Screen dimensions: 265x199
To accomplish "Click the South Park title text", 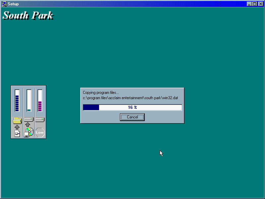I will coord(28,16).
